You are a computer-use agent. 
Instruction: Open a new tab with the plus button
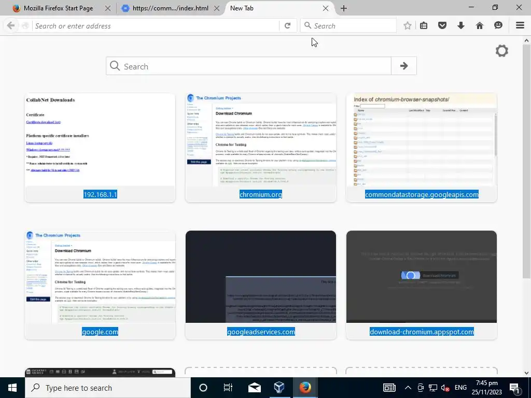coord(344,8)
